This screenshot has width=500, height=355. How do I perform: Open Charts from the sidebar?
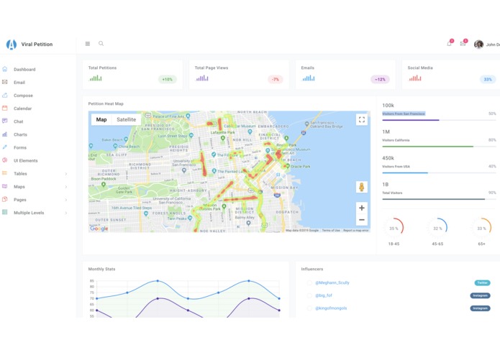coord(20,134)
